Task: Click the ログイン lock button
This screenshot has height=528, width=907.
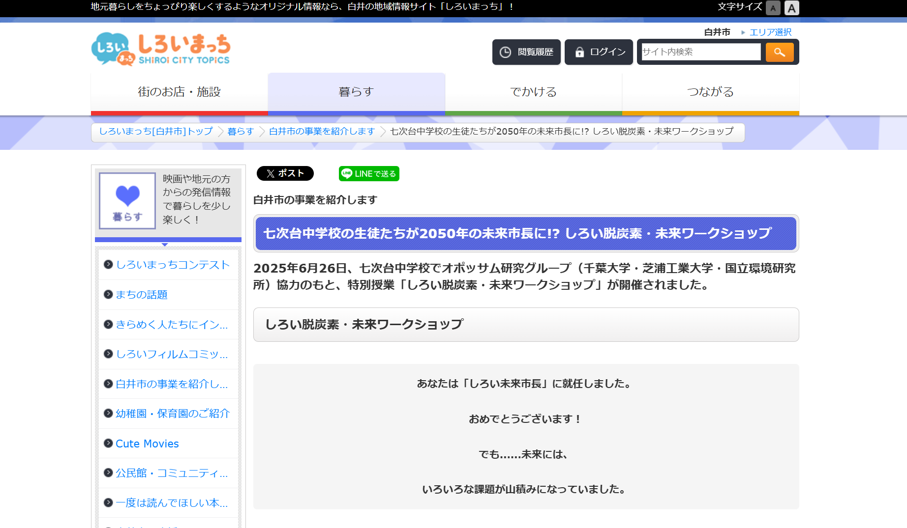Action: tap(599, 52)
